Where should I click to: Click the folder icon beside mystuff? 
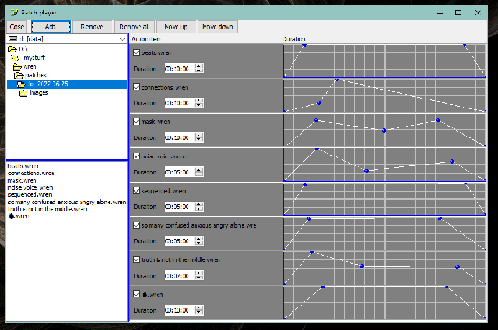(14, 58)
